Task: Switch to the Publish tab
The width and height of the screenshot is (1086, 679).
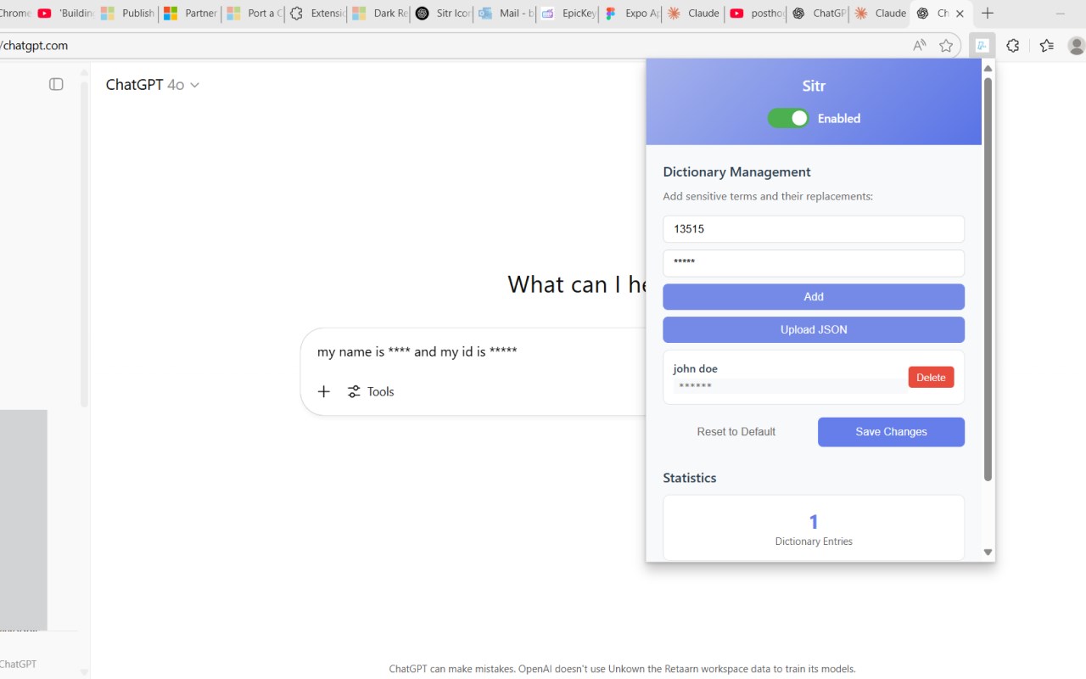Action: tap(127, 14)
